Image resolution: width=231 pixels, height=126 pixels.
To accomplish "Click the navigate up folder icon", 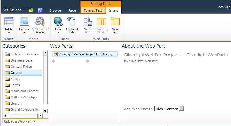I will coord(31,10).
